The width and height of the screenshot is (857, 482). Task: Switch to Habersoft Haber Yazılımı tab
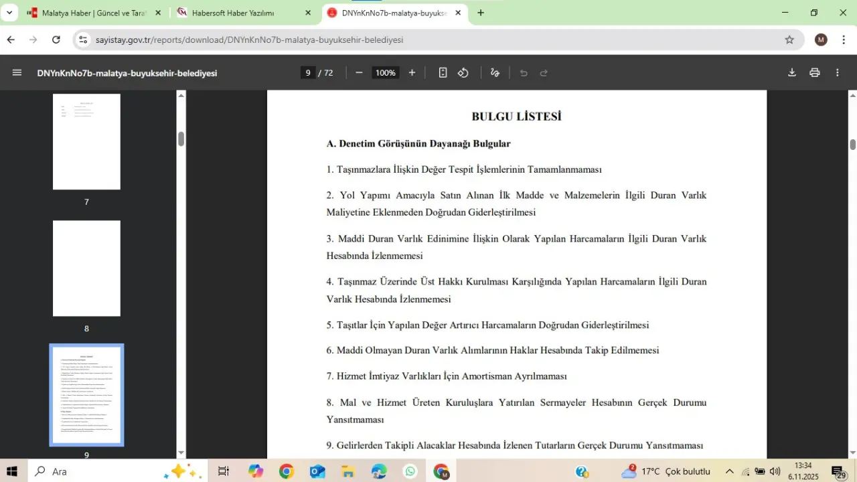click(241, 13)
